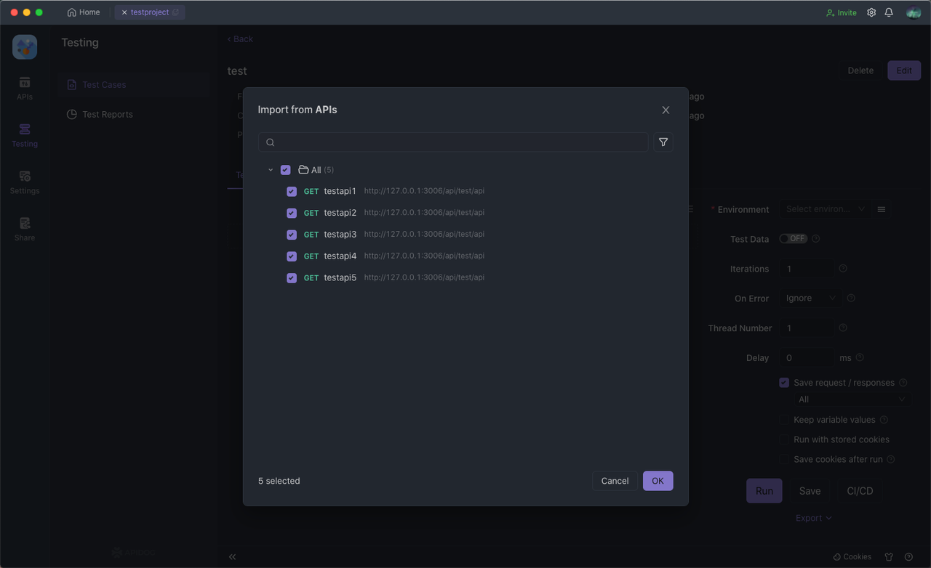931x568 pixels.
Task: Go Back from the test case
Action: 240,39
